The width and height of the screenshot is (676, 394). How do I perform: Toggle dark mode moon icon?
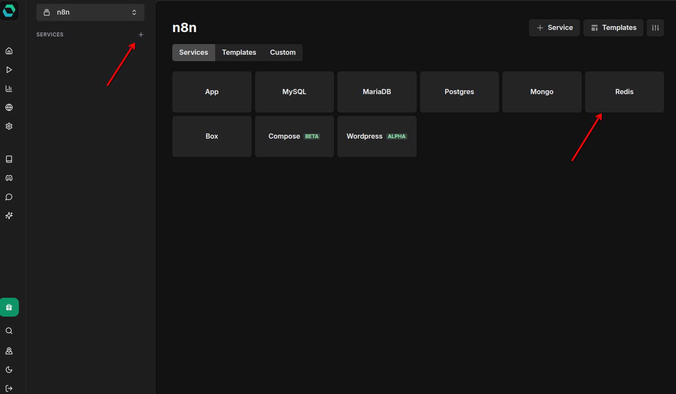coord(9,370)
